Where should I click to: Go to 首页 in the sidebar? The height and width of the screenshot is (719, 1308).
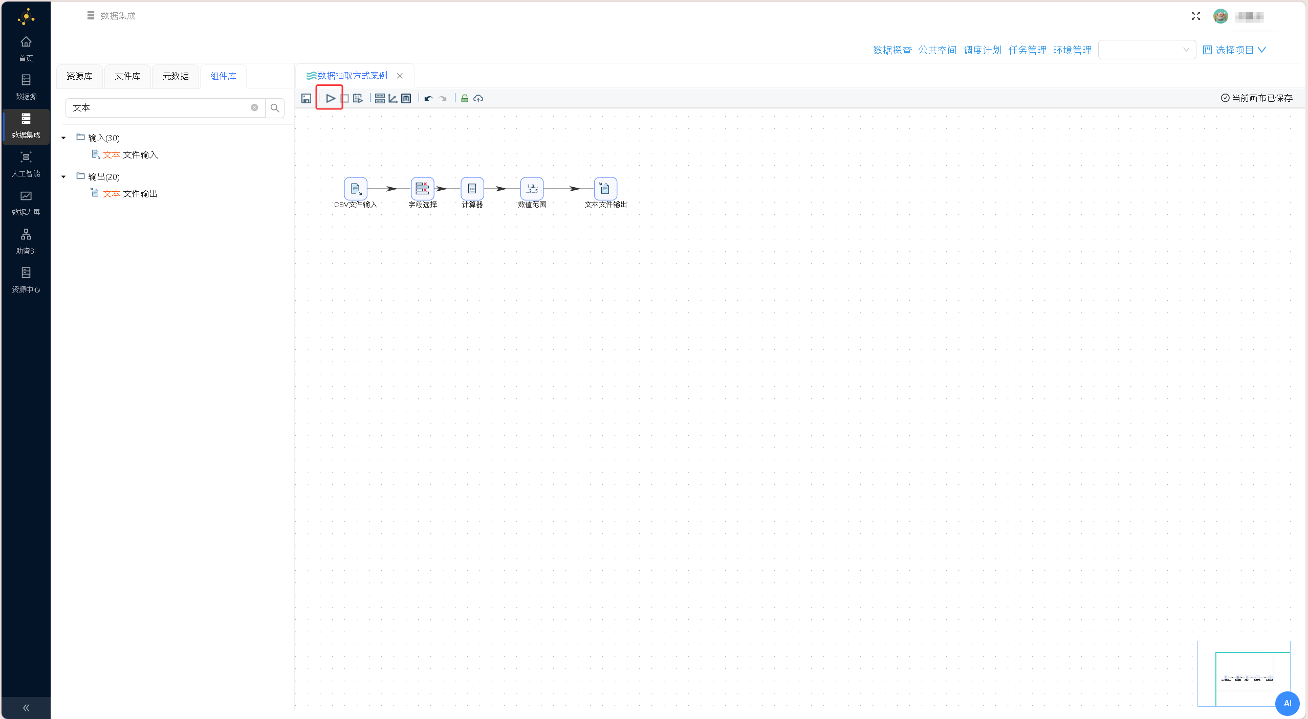coord(26,49)
